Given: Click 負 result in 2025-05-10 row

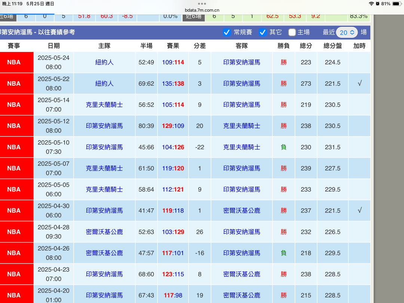Looking at the screenshot, I should 284,147.
